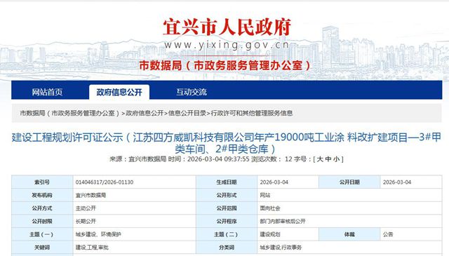Click the 发布机构 value 宜兴市数据局

91,195
